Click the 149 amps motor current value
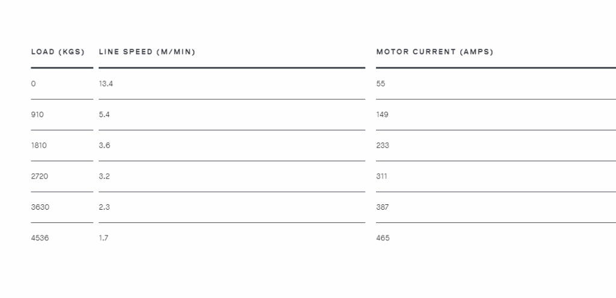 pyautogui.click(x=382, y=115)
